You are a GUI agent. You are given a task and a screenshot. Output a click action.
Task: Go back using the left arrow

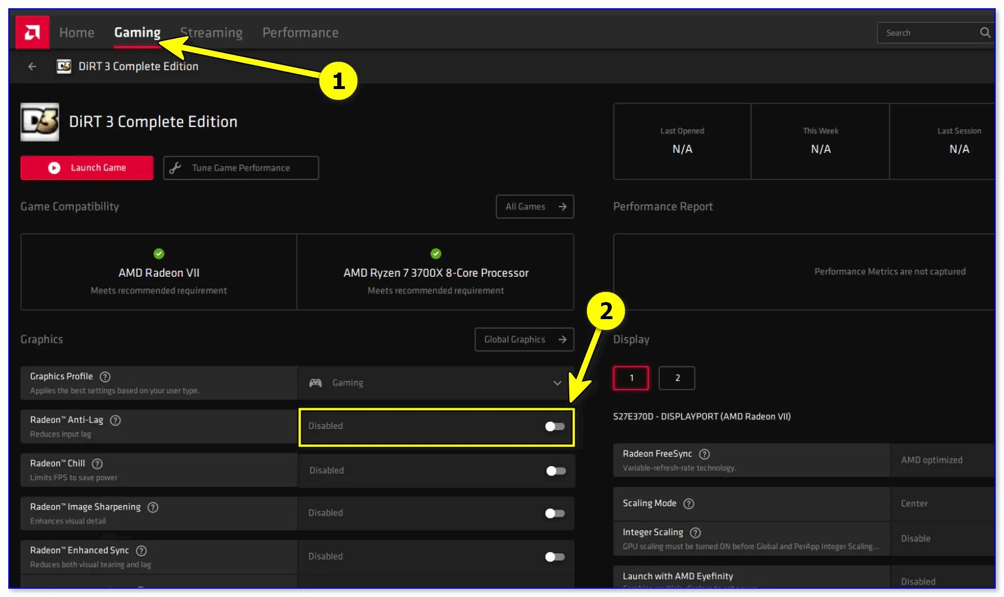[32, 67]
